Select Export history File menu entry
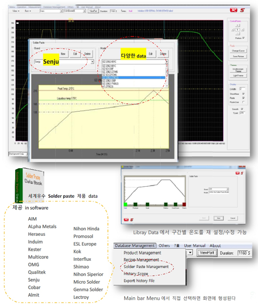 tap(139, 281)
